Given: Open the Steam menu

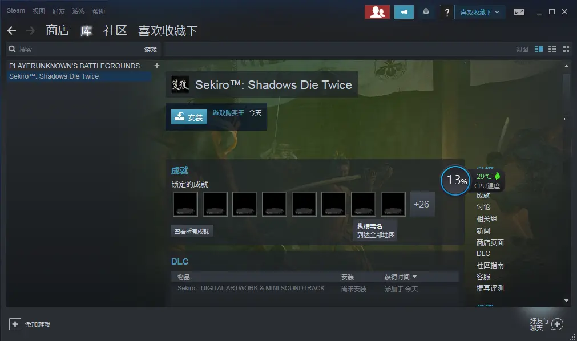Looking at the screenshot, I should (16, 11).
